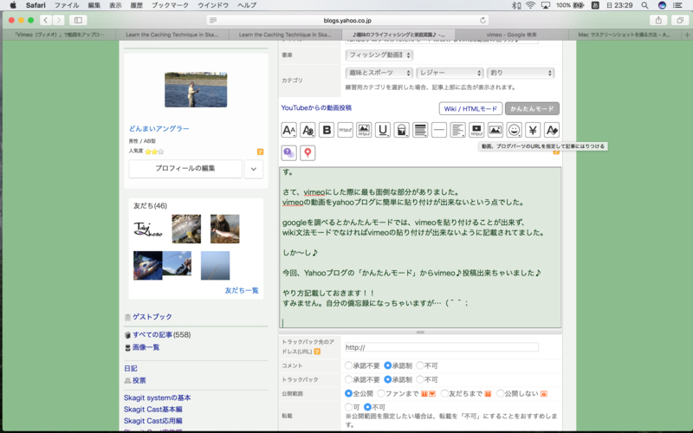Toggle bold formatting
The height and width of the screenshot is (433, 693).
pyautogui.click(x=327, y=130)
